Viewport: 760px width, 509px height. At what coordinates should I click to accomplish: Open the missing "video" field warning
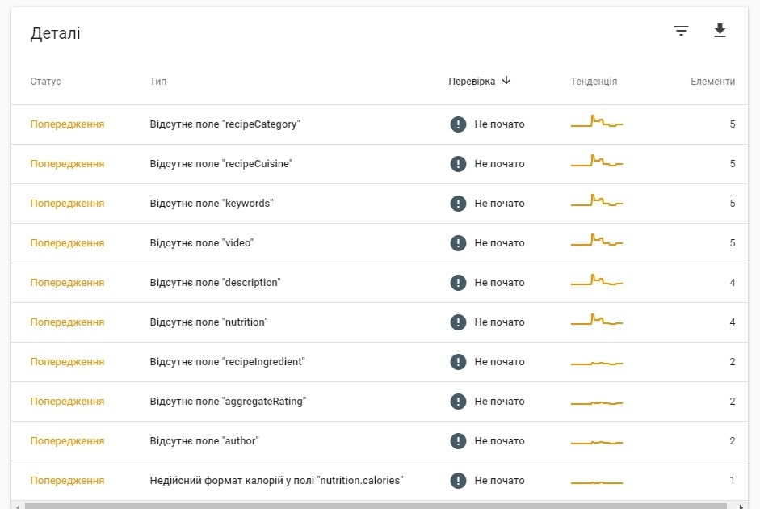click(202, 243)
